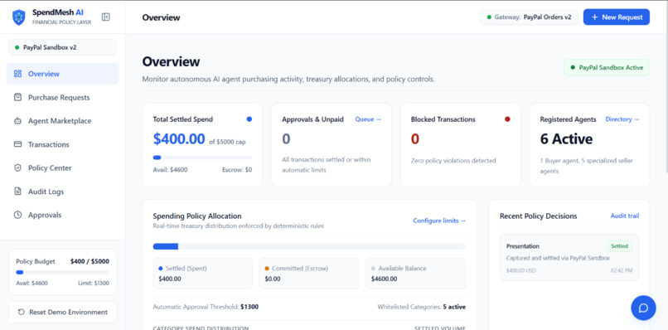The image size is (668, 330).
Task: Open Agent Marketplace section
Action: [x=62, y=121]
